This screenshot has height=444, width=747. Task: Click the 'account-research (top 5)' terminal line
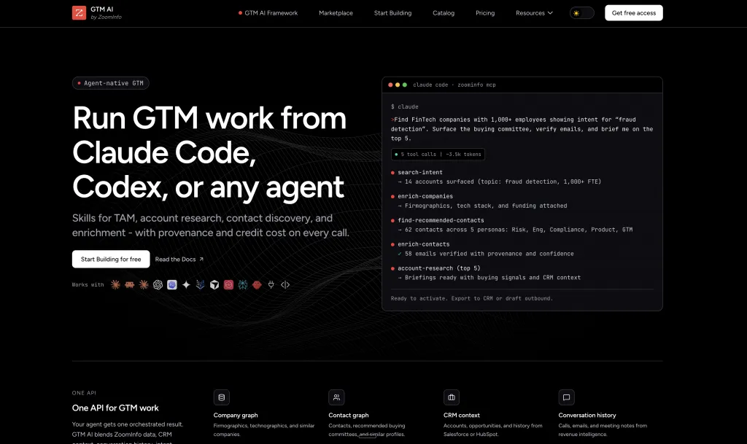coord(438,268)
